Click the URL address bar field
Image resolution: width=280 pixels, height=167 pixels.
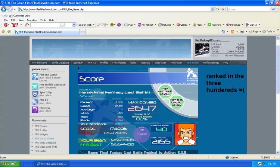click(x=114, y=9)
